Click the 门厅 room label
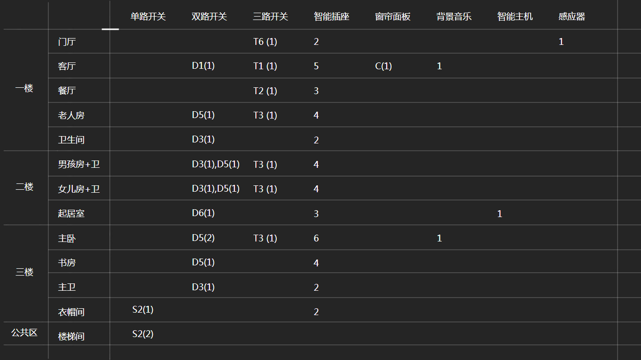This screenshot has width=641, height=360. tap(67, 42)
